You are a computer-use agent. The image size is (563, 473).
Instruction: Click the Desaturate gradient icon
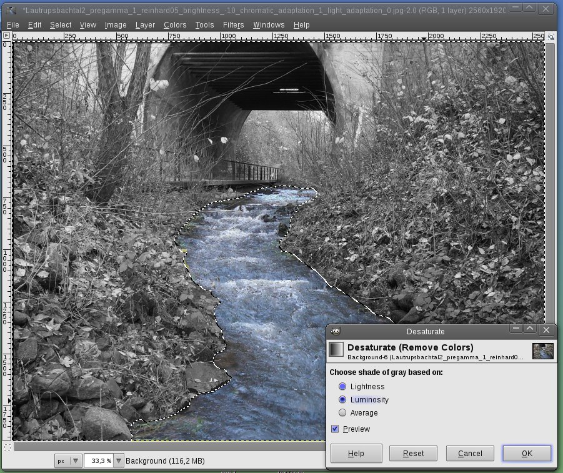pos(336,349)
